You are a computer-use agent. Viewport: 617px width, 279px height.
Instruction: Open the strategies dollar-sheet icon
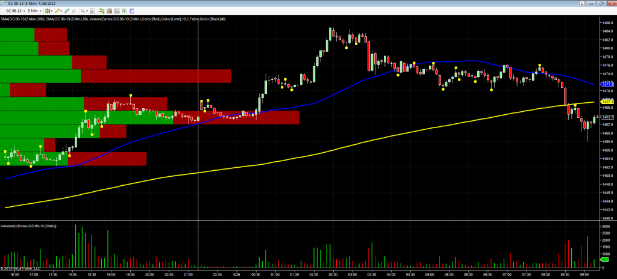pyautogui.click(x=124, y=11)
